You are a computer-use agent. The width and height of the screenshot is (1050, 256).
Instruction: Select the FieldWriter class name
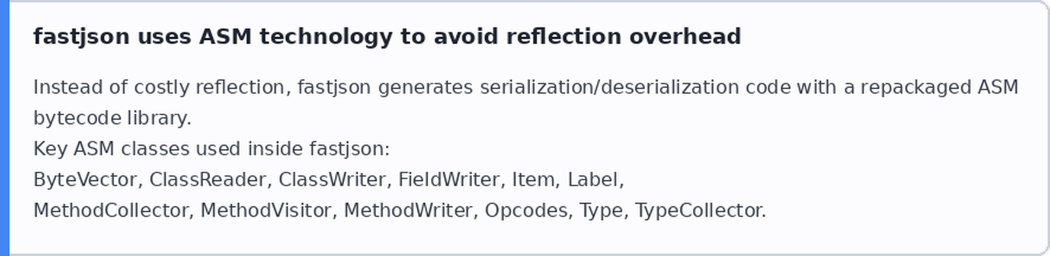point(449,180)
